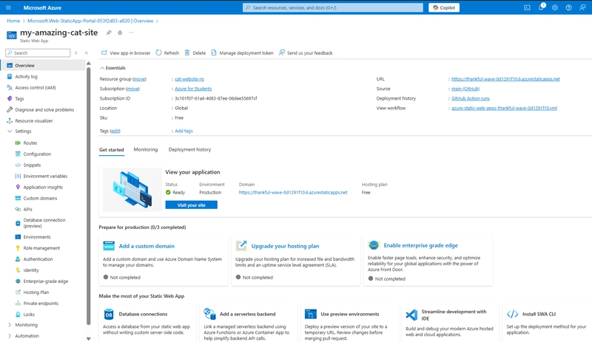The height and width of the screenshot is (342, 592).
Task: Open the cat-website-rg resource group link
Action: 189,79
